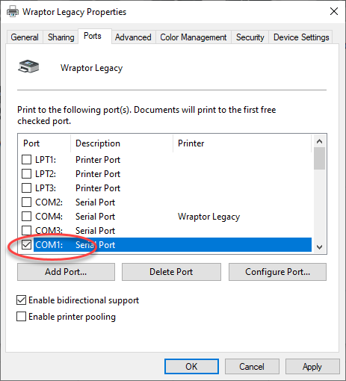The width and height of the screenshot is (346, 381).
Task: Click the Wraptor Legacy printer icon
Action: tap(28, 66)
